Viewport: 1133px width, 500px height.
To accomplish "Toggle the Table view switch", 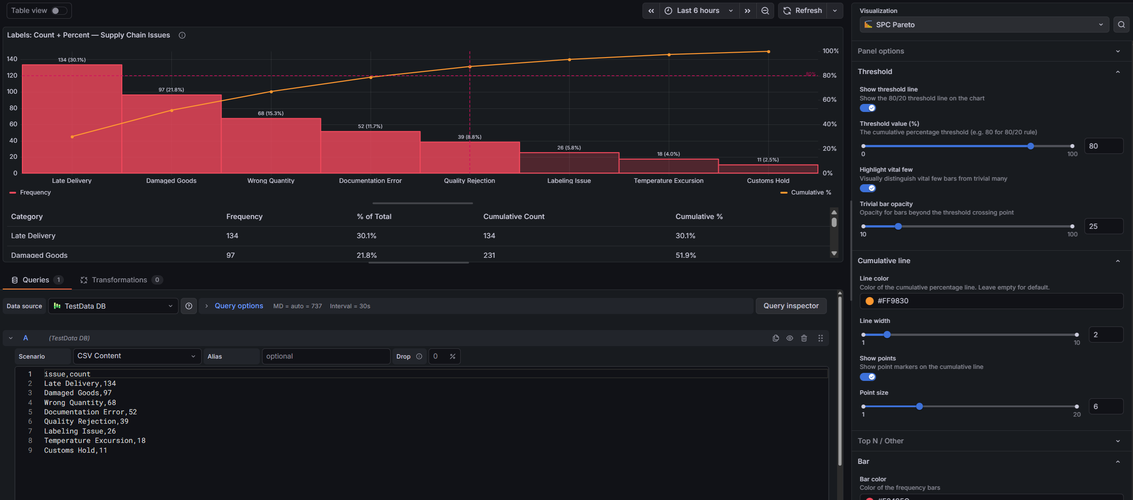I will [x=58, y=11].
